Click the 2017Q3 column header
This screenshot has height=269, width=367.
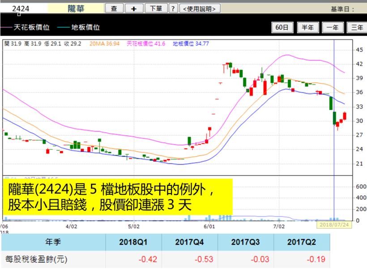(246, 242)
